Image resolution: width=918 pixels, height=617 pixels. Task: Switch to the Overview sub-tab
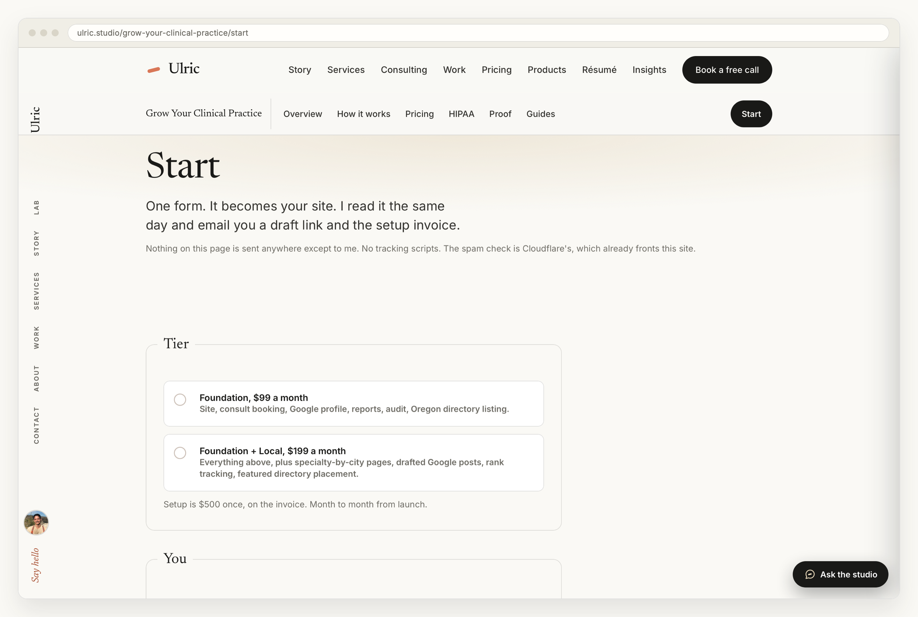coord(302,114)
